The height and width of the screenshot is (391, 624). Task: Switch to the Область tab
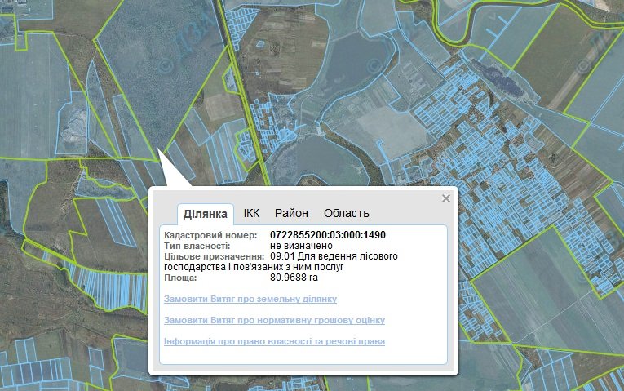click(x=346, y=214)
